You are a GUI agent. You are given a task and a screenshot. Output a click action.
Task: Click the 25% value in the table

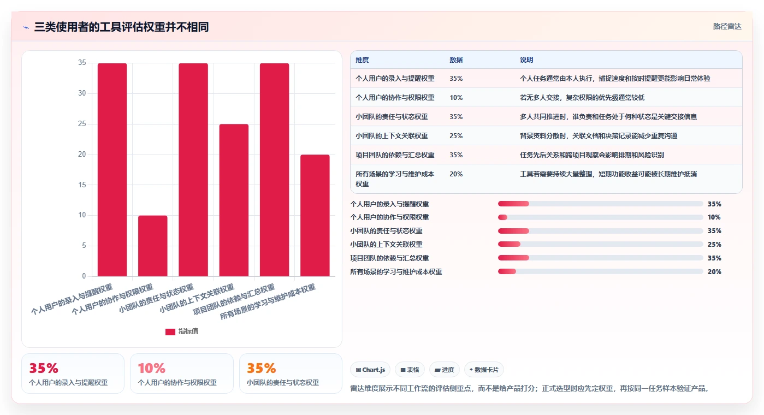click(456, 136)
